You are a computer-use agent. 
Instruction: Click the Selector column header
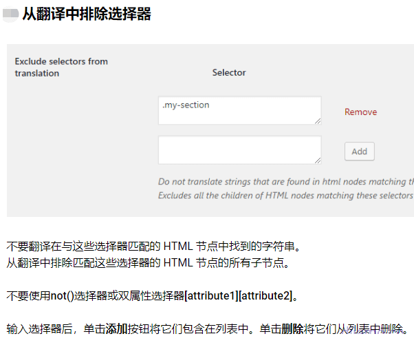coord(229,72)
